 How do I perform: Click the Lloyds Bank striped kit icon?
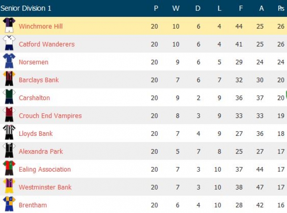tap(9, 133)
